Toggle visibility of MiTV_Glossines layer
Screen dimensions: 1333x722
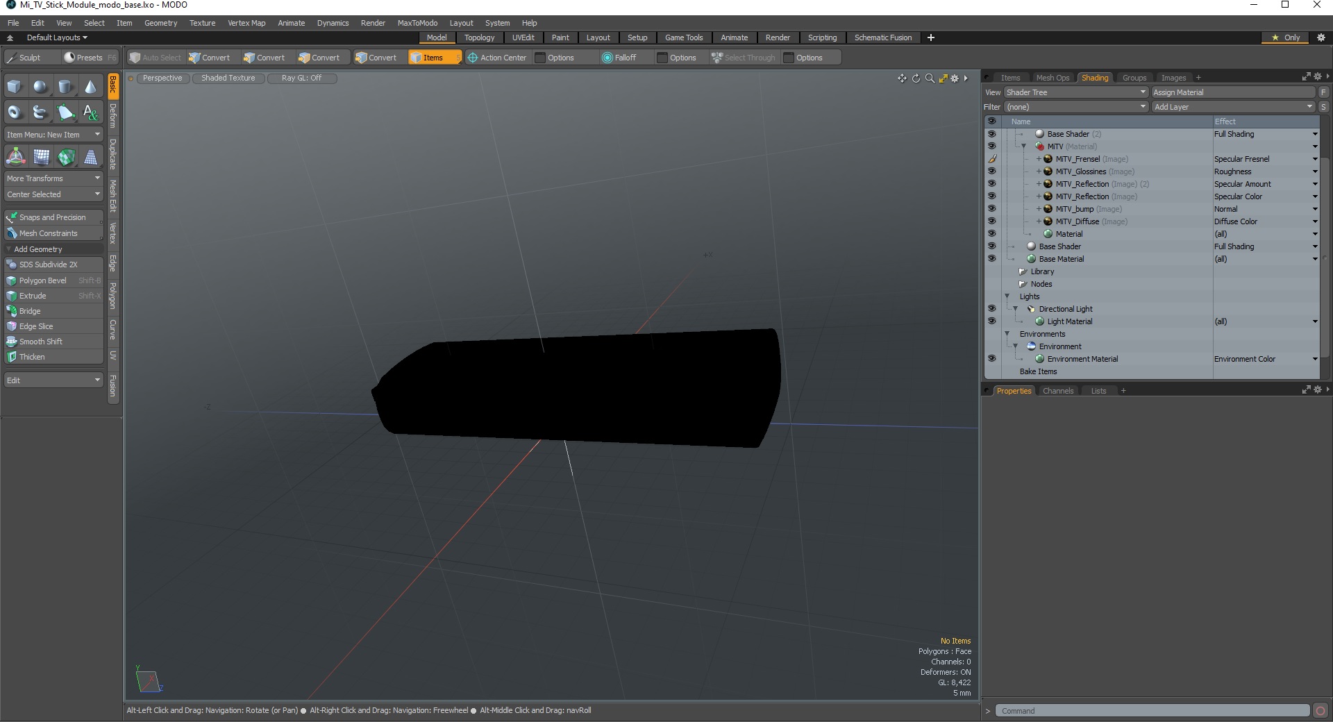[991, 171]
